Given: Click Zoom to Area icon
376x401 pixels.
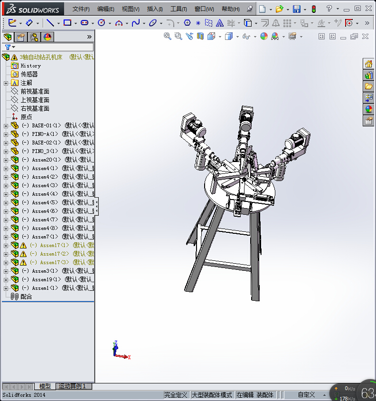Looking at the screenshot, I should pyautogui.click(x=178, y=36).
